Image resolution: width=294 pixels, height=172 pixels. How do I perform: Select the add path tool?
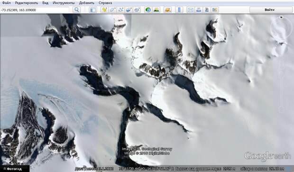tap(121, 10)
